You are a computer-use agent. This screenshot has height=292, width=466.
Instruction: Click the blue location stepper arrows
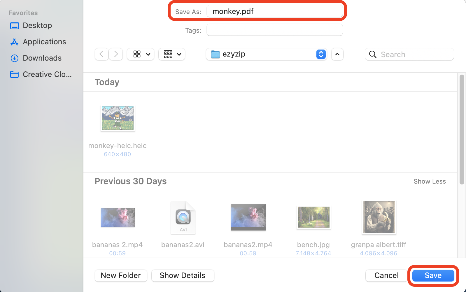[x=321, y=54]
